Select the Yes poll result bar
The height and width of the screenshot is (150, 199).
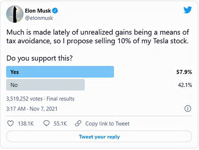(x=60, y=72)
